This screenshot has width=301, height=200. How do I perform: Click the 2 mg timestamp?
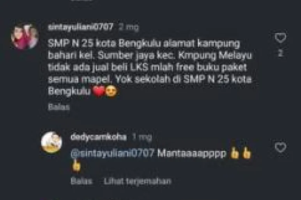tap(128, 27)
